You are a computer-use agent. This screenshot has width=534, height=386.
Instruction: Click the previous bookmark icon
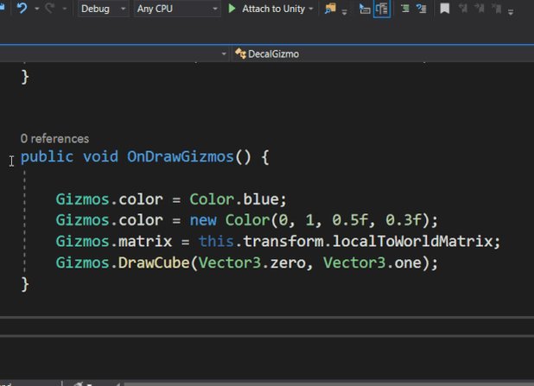click(463, 8)
